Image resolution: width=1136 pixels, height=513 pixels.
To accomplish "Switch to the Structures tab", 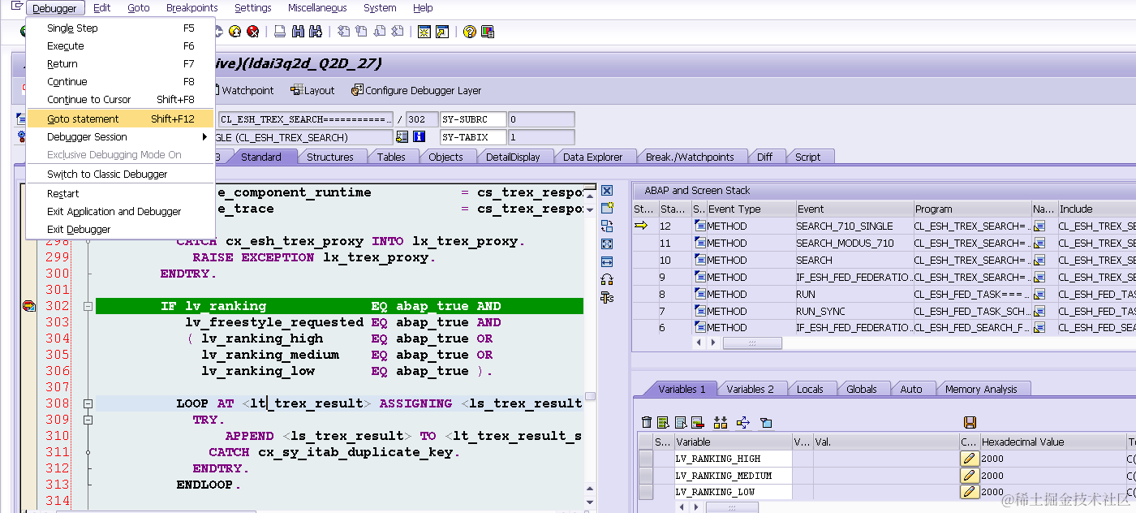I will click(330, 157).
